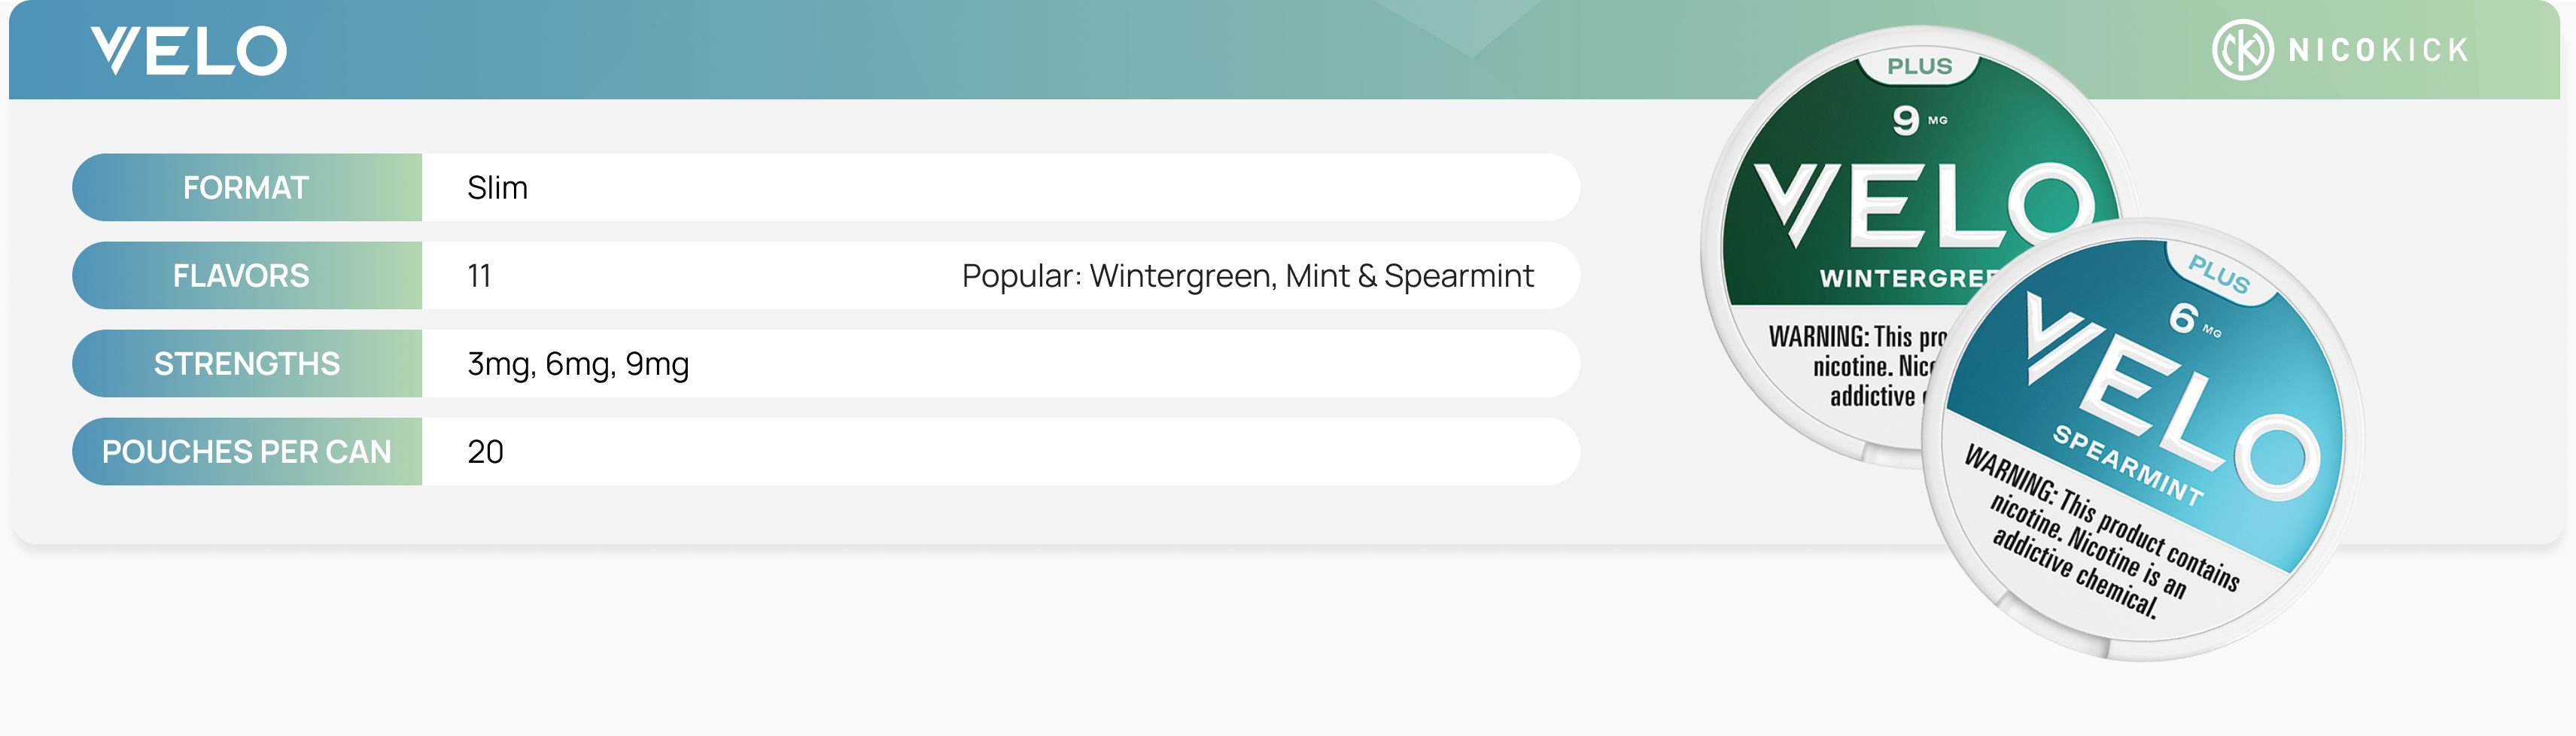Click the 3mg, 6mg, 9mg strengths value
The image size is (2576, 736).
click(x=578, y=364)
